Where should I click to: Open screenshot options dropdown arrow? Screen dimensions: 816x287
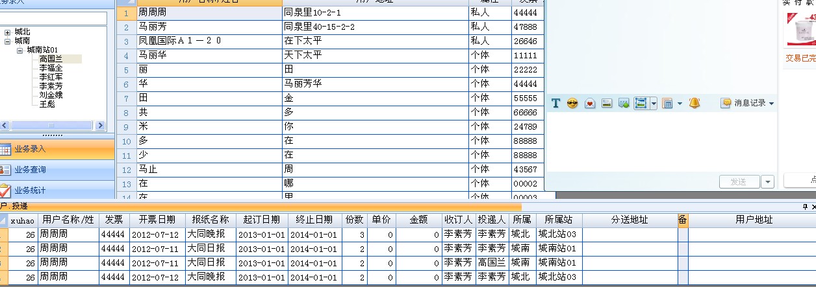click(653, 103)
